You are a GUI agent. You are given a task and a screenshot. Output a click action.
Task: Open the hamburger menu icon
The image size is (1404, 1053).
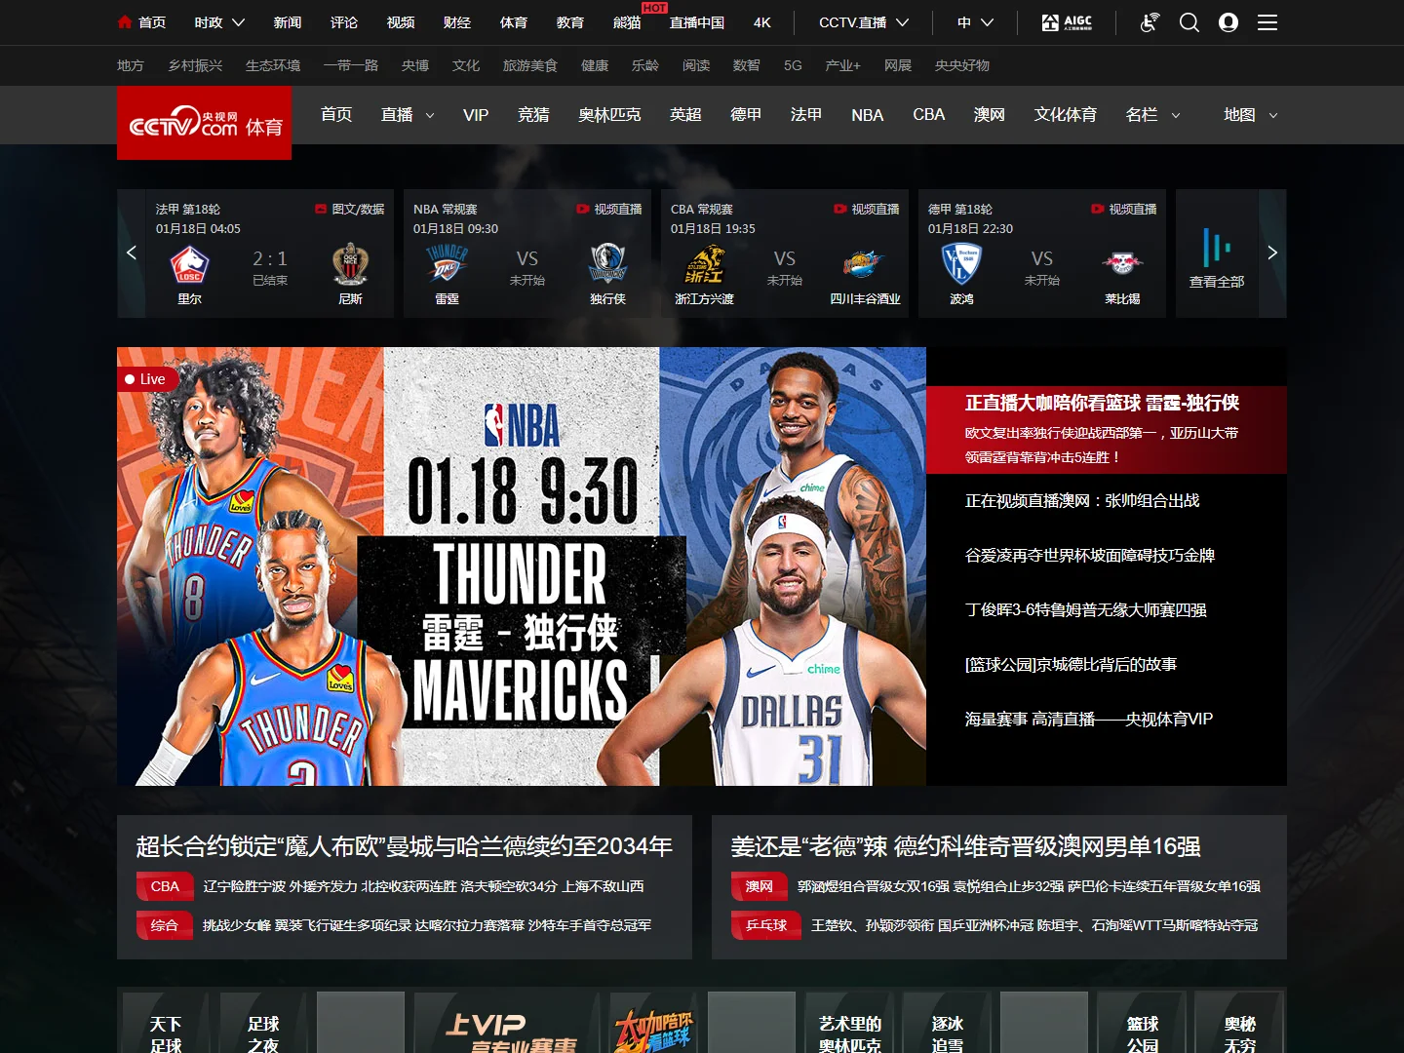click(x=1267, y=21)
